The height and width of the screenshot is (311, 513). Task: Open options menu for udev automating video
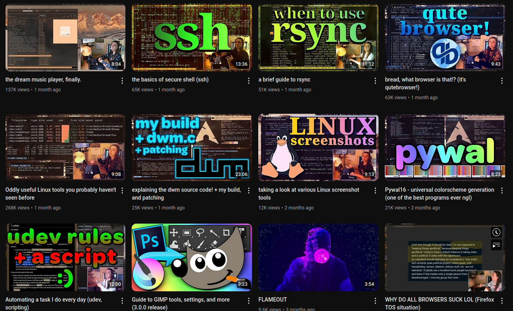click(x=122, y=301)
